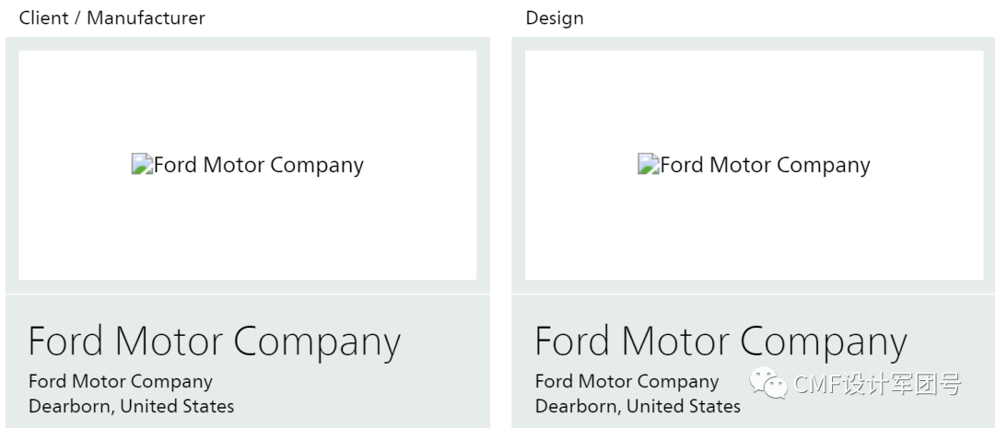995x428 pixels.
Task: Click "Dearborn, United States" in Design card
Action: point(638,406)
